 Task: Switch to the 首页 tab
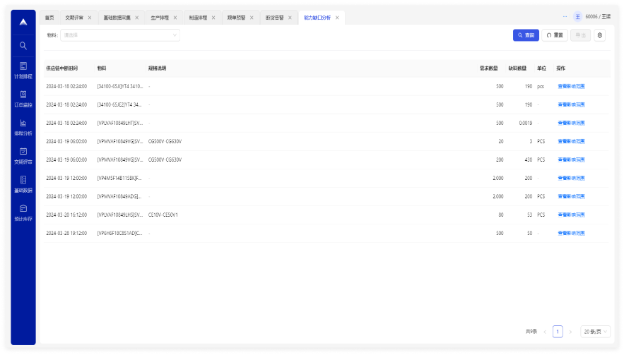pos(49,18)
